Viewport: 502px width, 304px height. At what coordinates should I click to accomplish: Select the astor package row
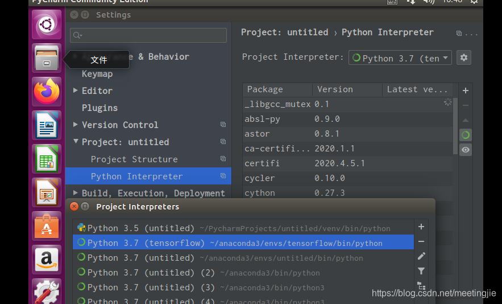click(x=348, y=134)
